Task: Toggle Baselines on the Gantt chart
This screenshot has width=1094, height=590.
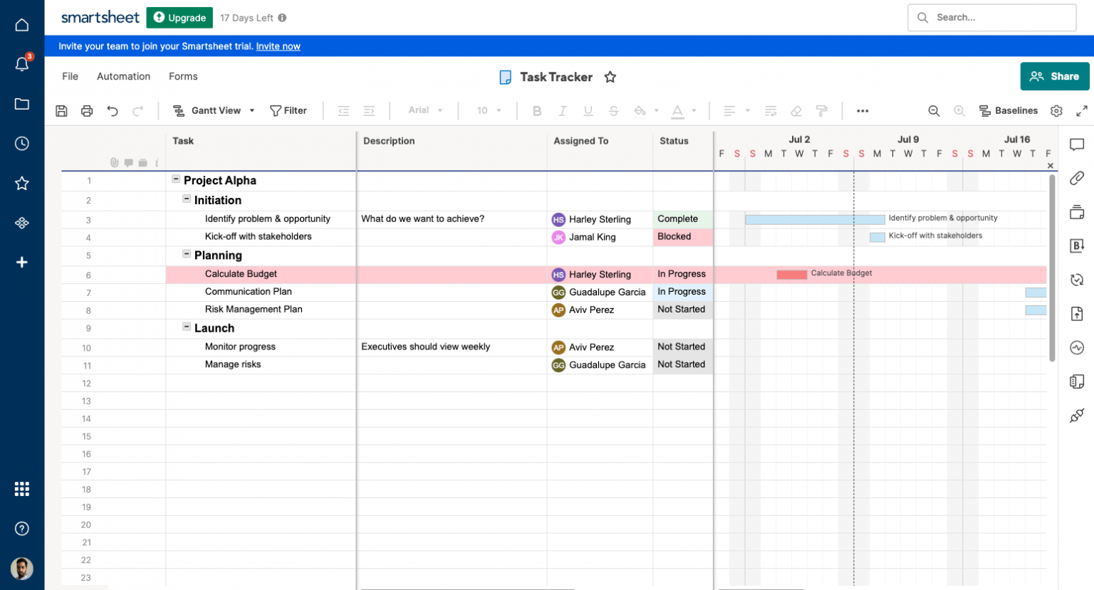Action: coord(1009,110)
